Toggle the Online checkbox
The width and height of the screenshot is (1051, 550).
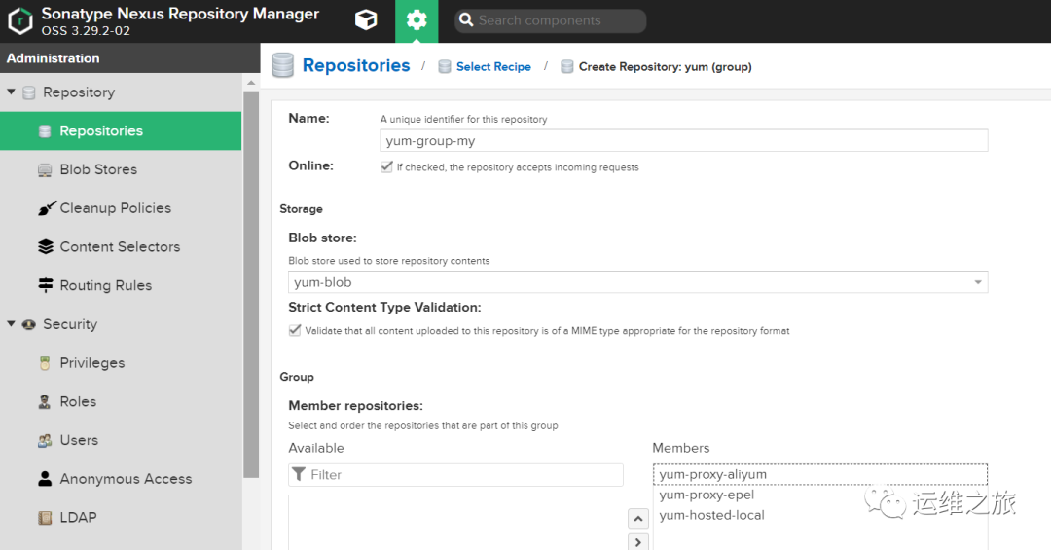(x=387, y=167)
